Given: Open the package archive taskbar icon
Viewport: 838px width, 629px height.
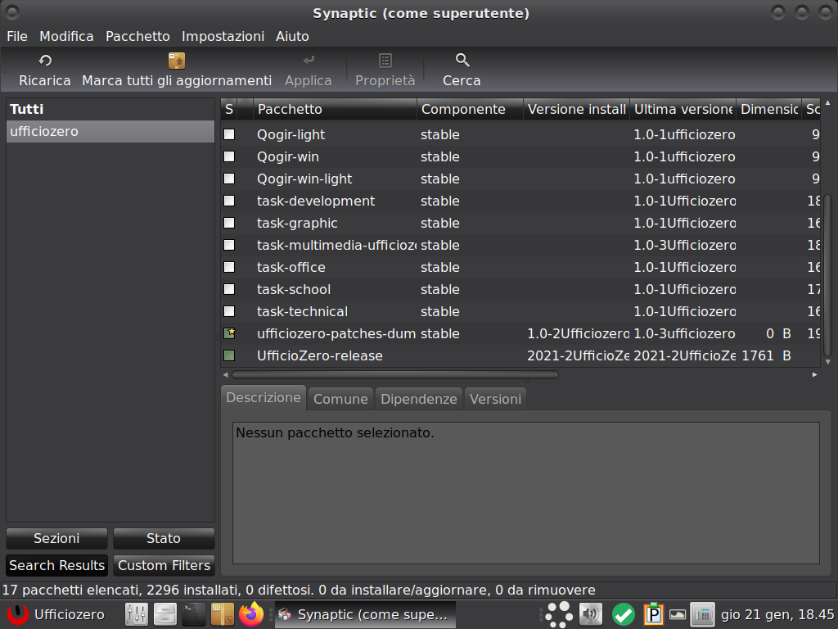Looking at the screenshot, I should 223,614.
